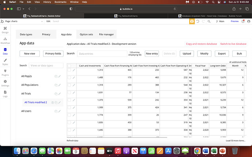Show Safari tab overview icon
252x157 pixels.
point(247,9)
